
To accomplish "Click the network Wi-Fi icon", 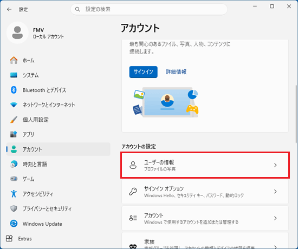I will [14, 104].
